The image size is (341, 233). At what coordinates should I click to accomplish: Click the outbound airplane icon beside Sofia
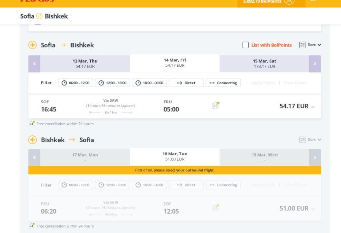(x=33, y=45)
